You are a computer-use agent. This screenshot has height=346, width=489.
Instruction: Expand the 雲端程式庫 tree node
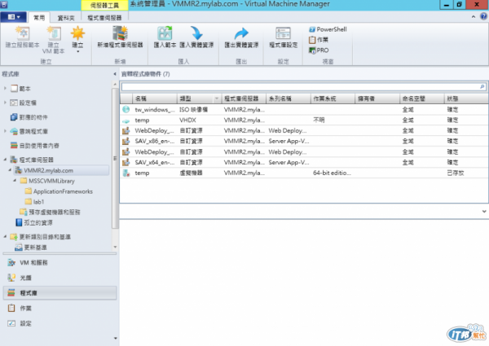[x=5, y=131]
